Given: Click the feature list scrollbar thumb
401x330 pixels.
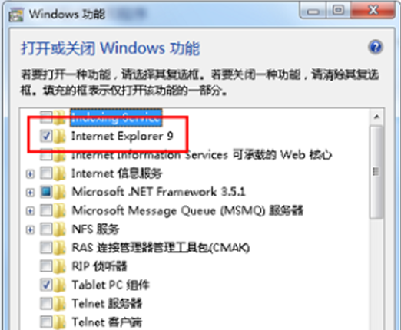Looking at the screenshot, I should point(376,172).
